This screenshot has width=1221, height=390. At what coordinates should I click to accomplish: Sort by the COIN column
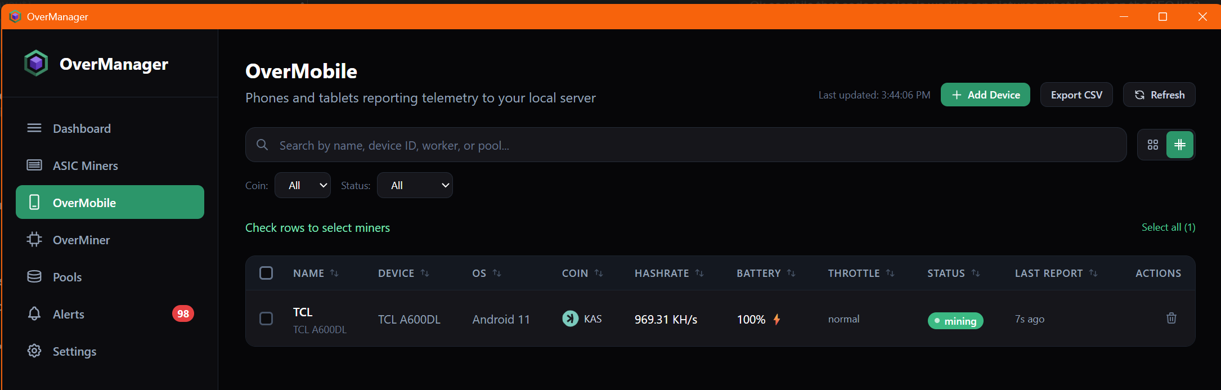pos(582,273)
